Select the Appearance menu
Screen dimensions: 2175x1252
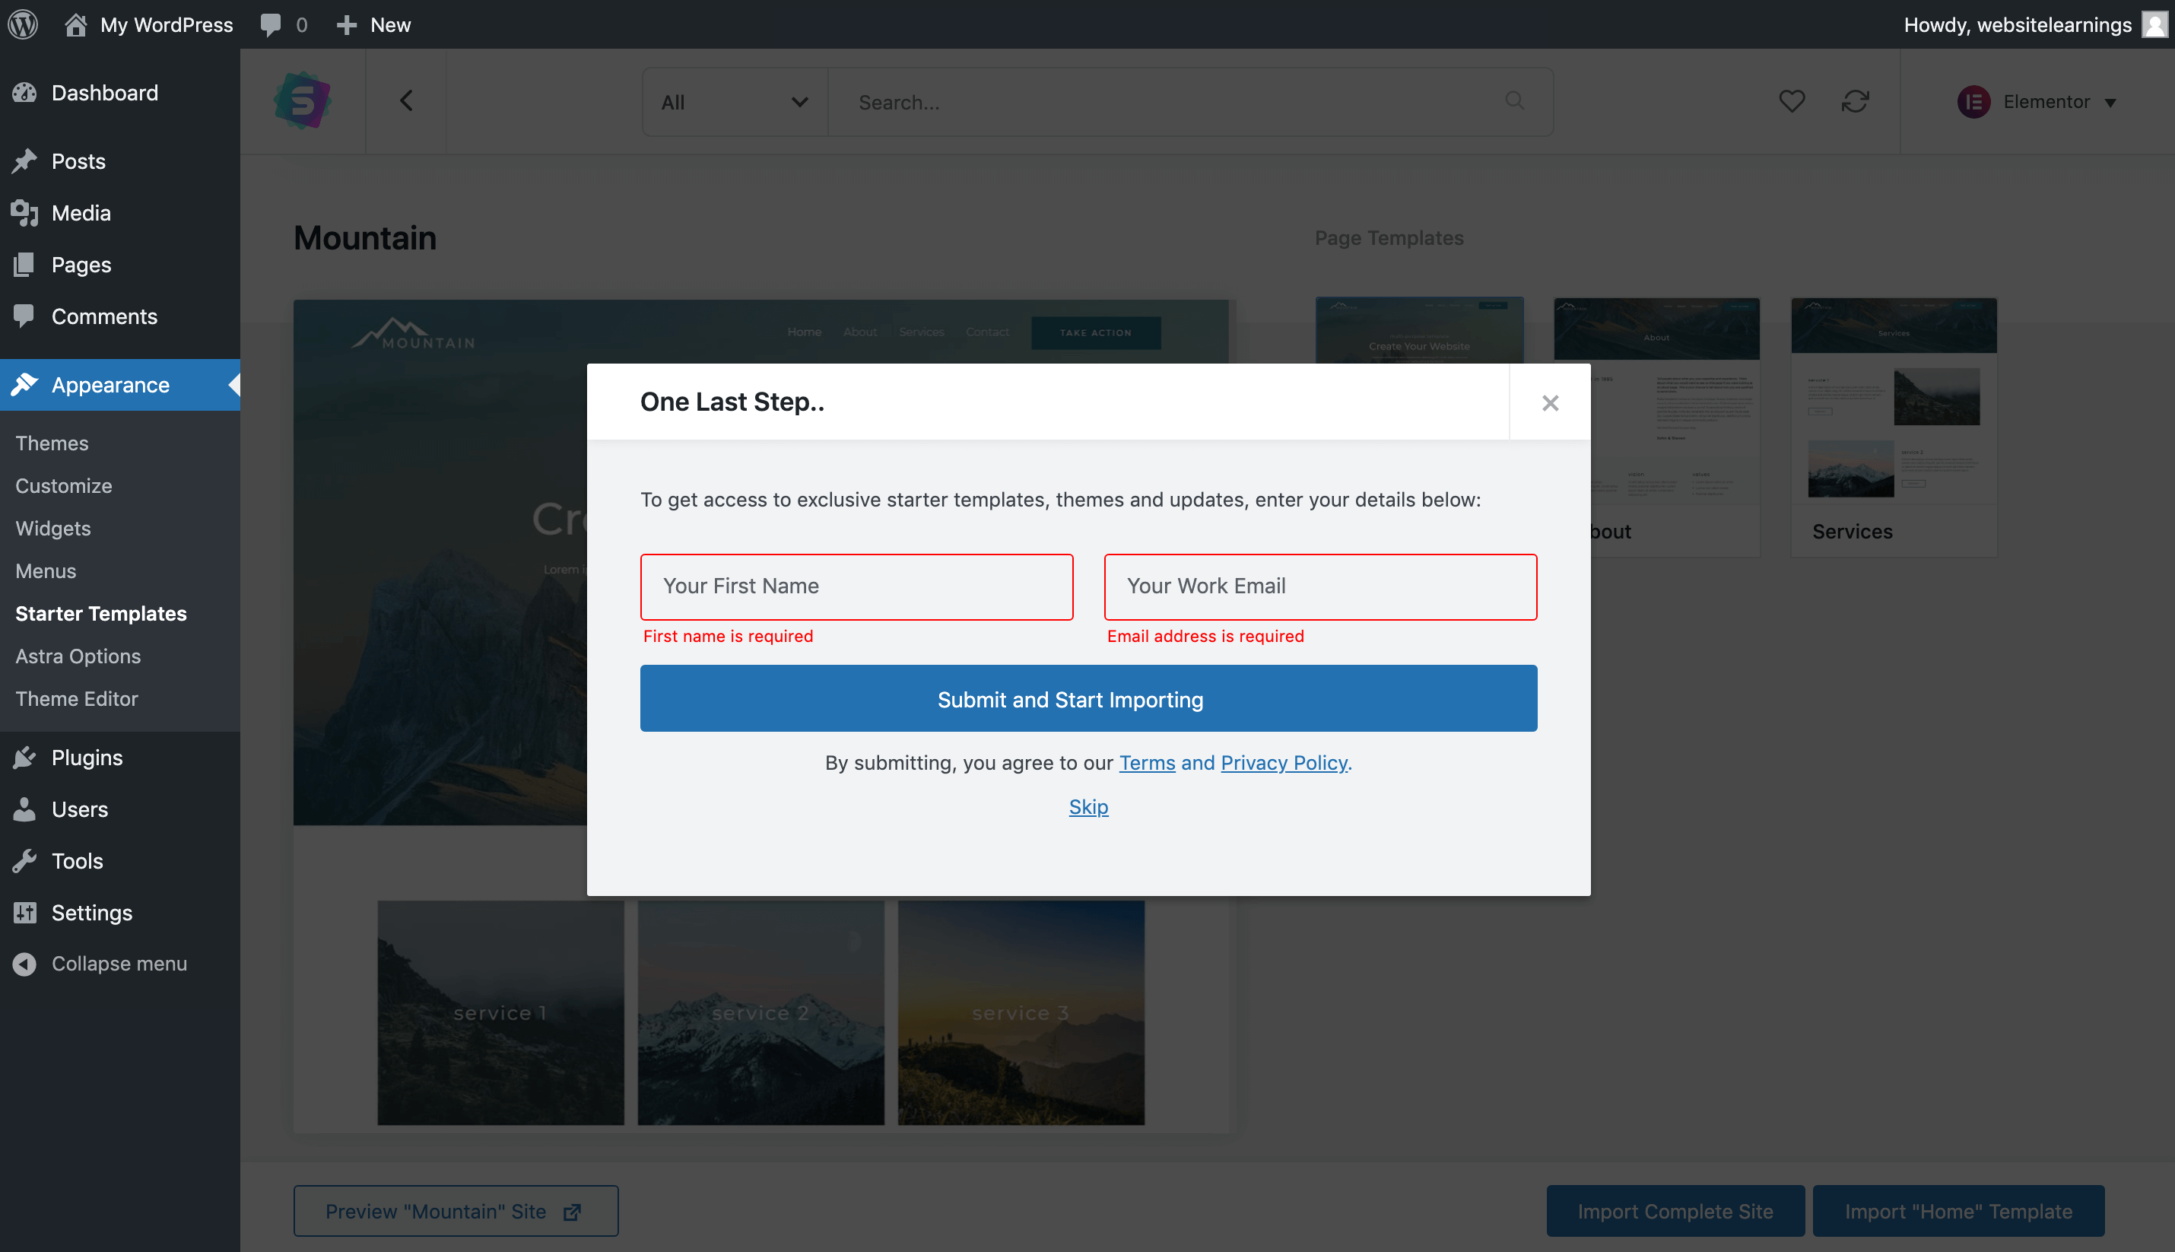point(120,384)
